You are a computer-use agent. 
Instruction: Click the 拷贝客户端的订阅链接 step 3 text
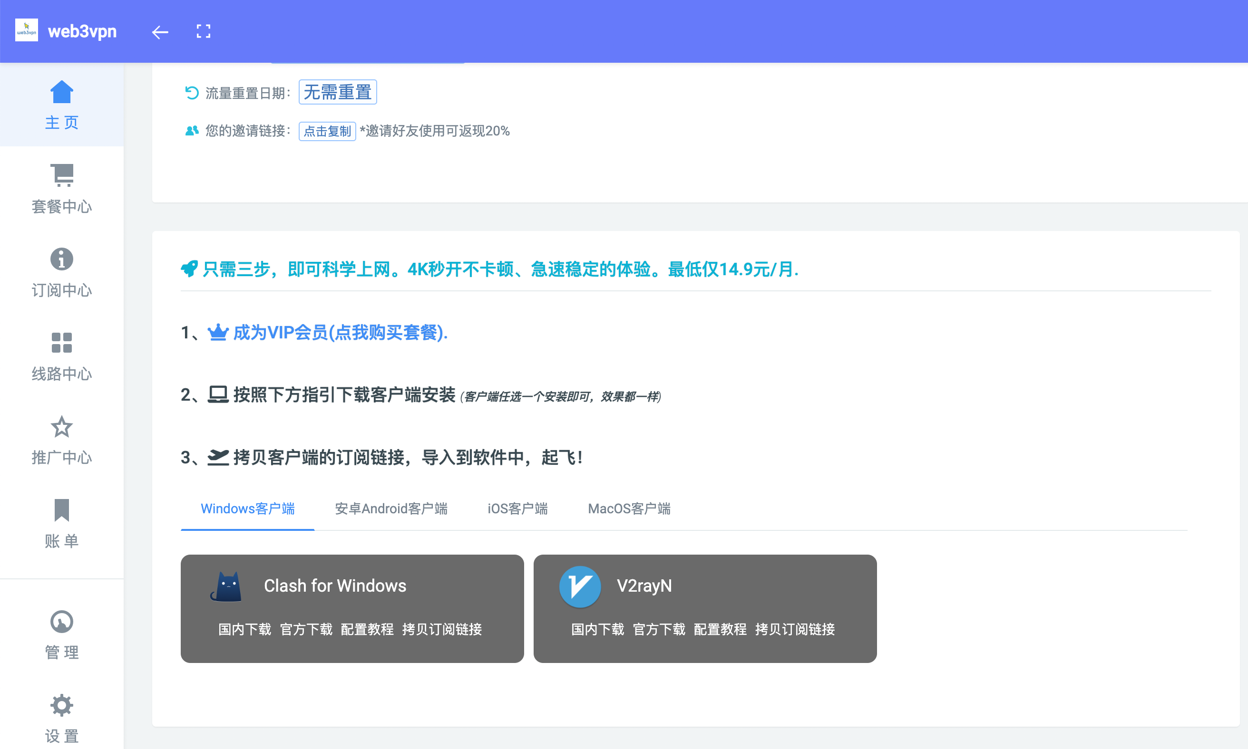click(x=408, y=457)
